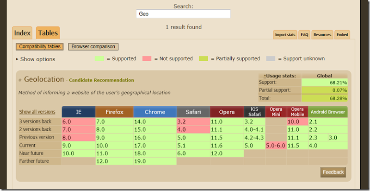Click the Android Browser column header
The image size is (370, 191).
pos(328,112)
